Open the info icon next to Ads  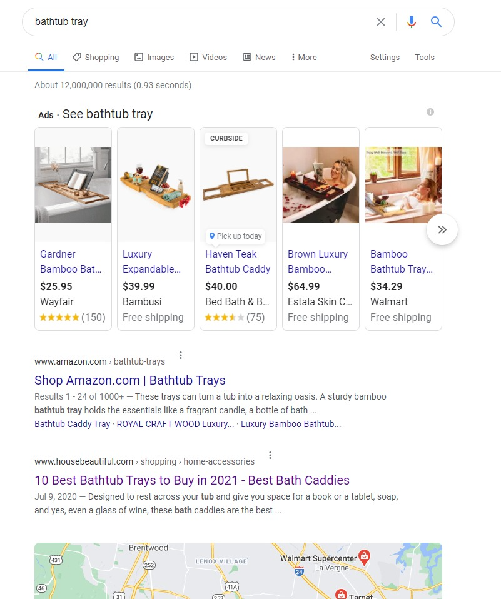pyautogui.click(x=430, y=112)
